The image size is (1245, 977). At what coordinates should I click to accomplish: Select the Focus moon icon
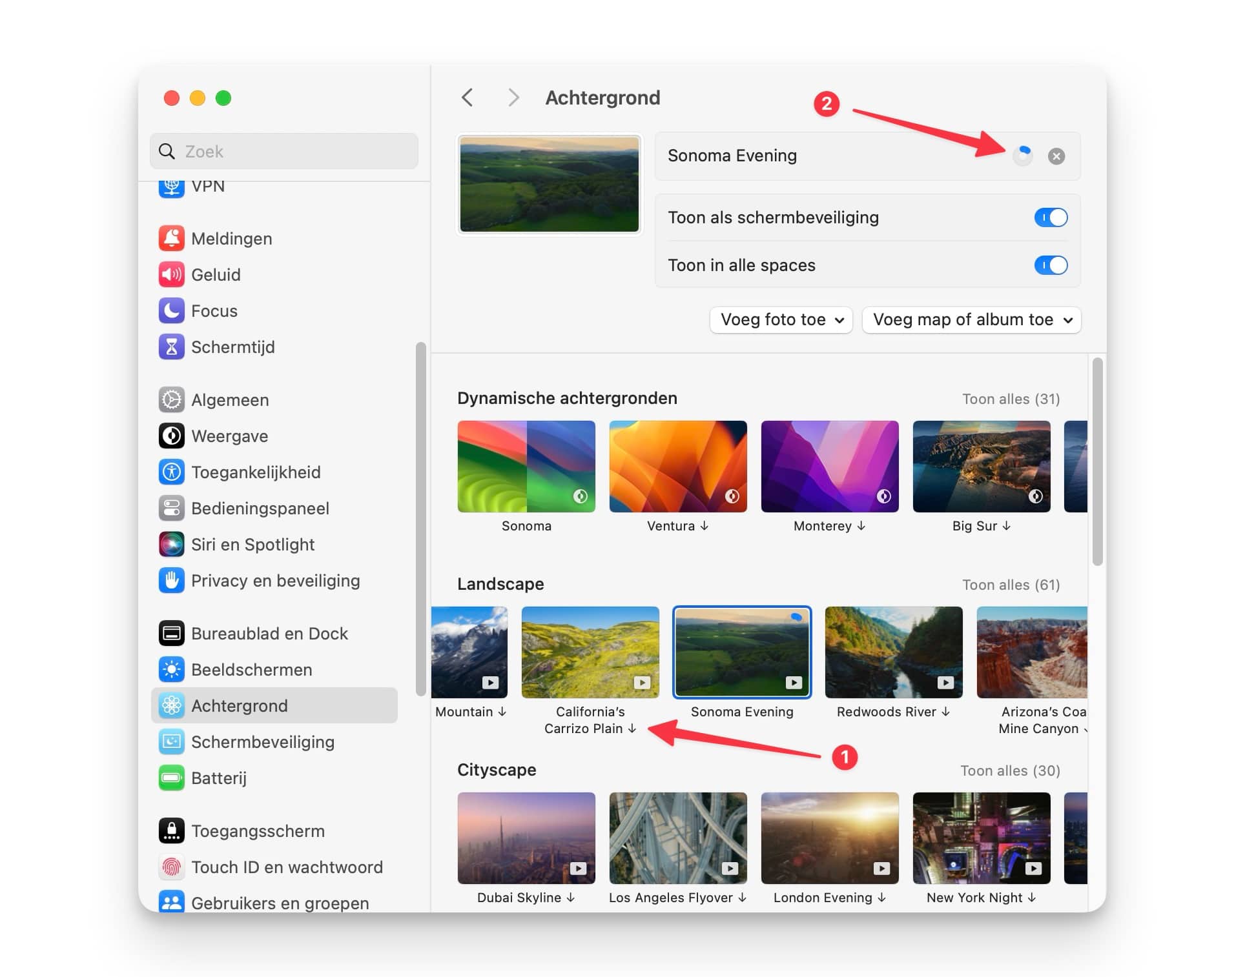[171, 311]
